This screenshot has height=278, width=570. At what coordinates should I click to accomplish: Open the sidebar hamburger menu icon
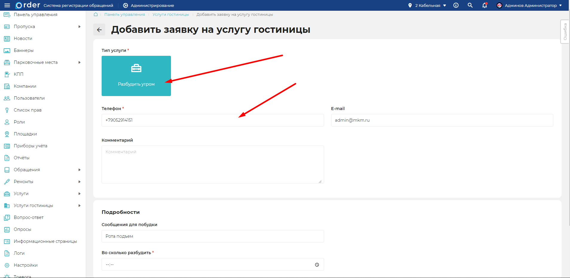point(7,5)
